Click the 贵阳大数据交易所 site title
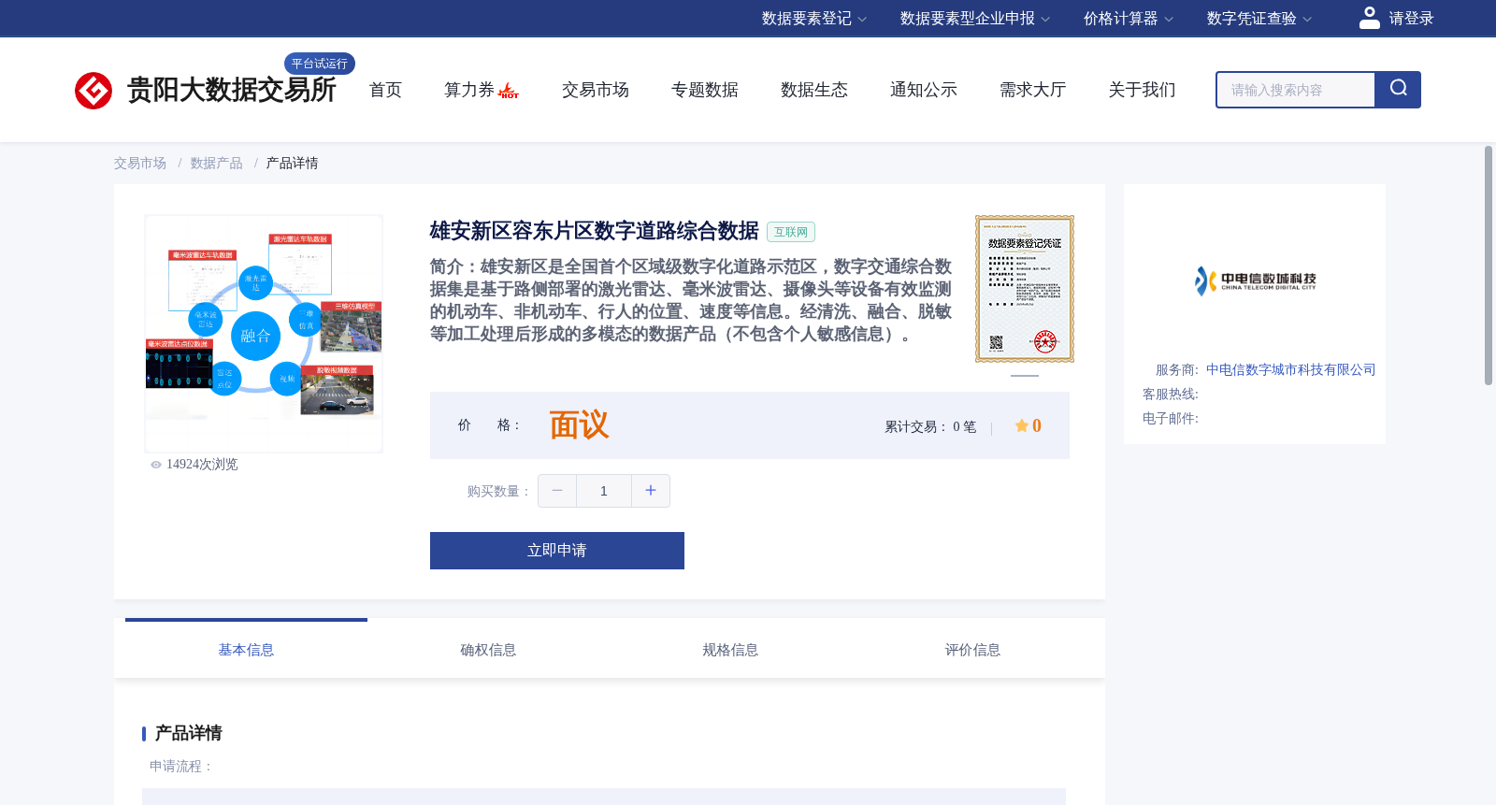This screenshot has height=805, width=1496. click(232, 90)
